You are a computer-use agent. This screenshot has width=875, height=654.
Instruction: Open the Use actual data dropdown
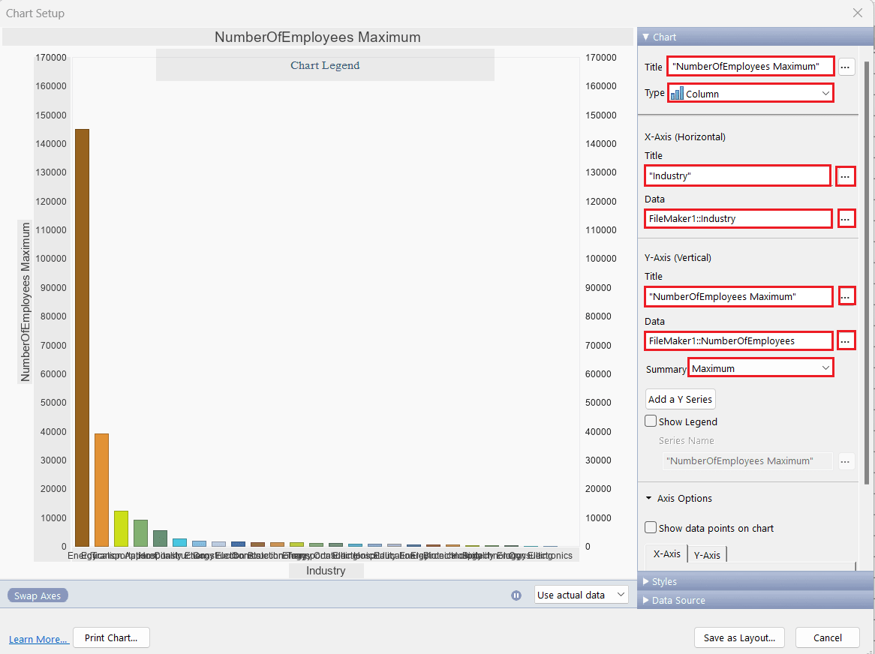[x=582, y=595]
